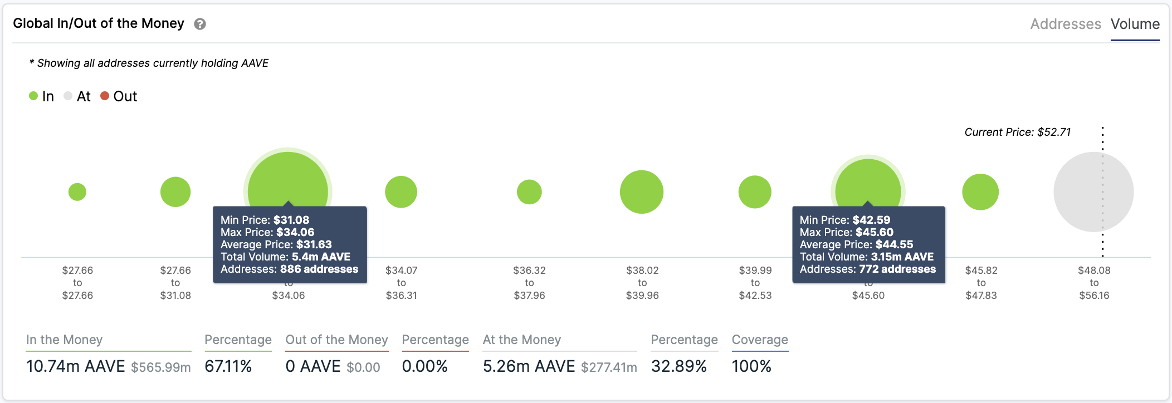The width and height of the screenshot is (1172, 403).
Task: Click the Coverage label
Action: coord(760,340)
